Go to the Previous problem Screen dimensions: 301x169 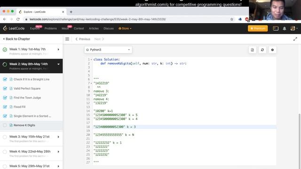point(83,39)
